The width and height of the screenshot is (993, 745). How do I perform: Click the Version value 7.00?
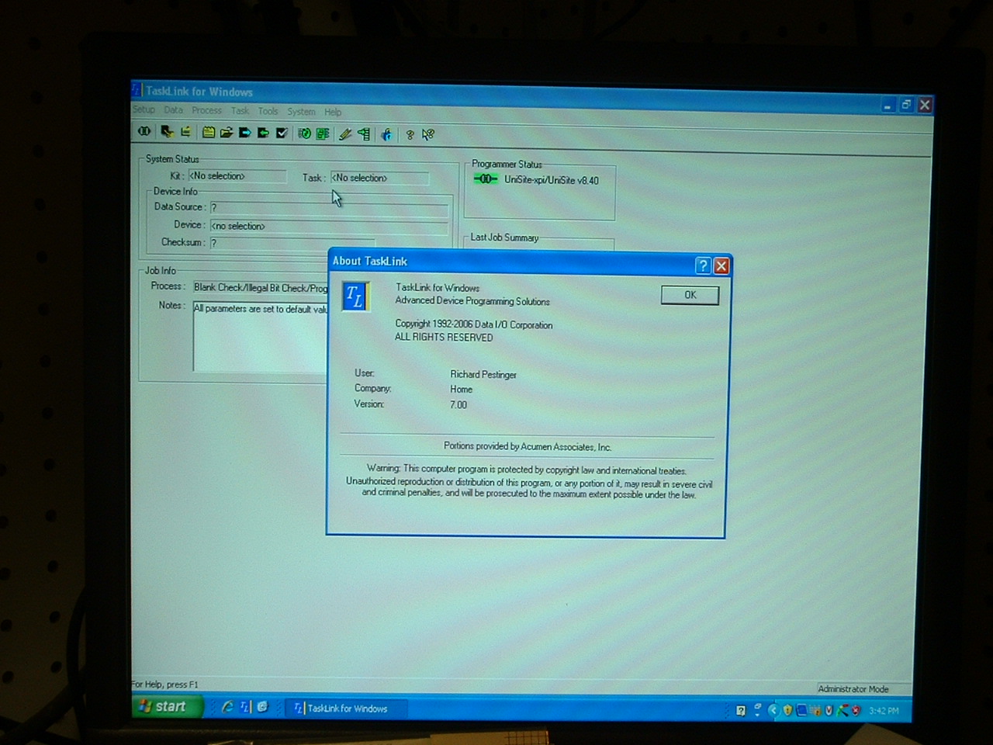pos(458,405)
